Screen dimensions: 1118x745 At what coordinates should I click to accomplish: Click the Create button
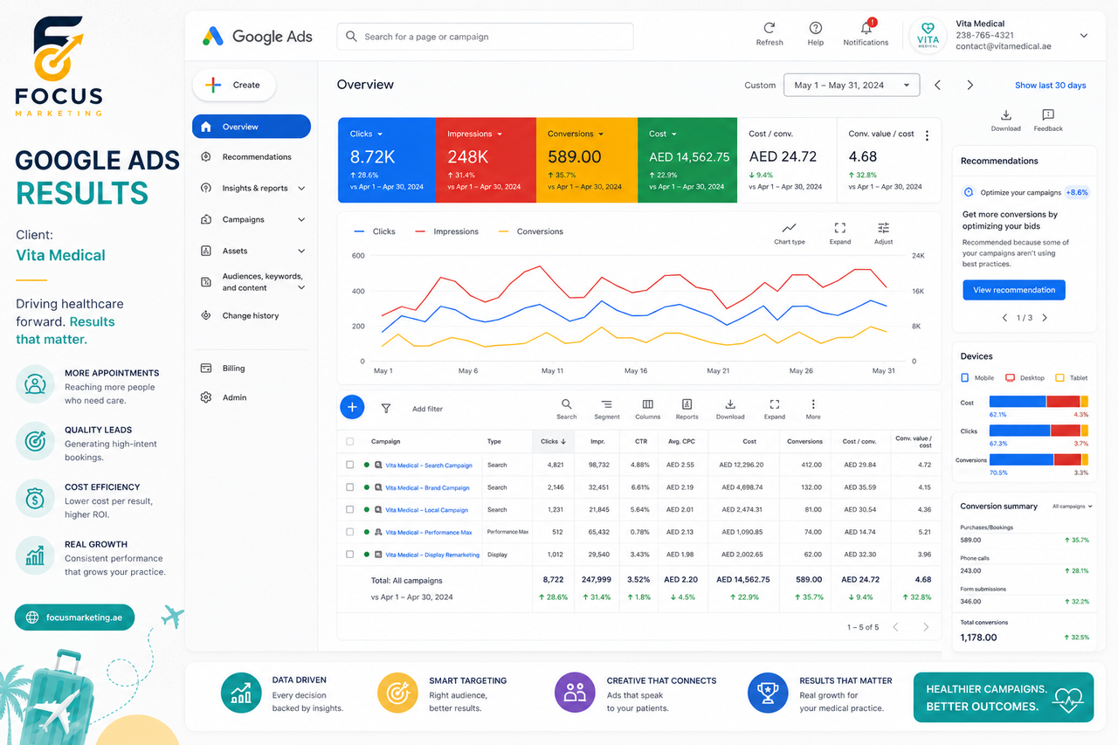click(234, 85)
